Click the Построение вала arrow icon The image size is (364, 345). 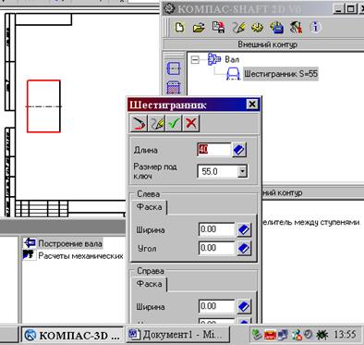pyautogui.click(x=30, y=243)
